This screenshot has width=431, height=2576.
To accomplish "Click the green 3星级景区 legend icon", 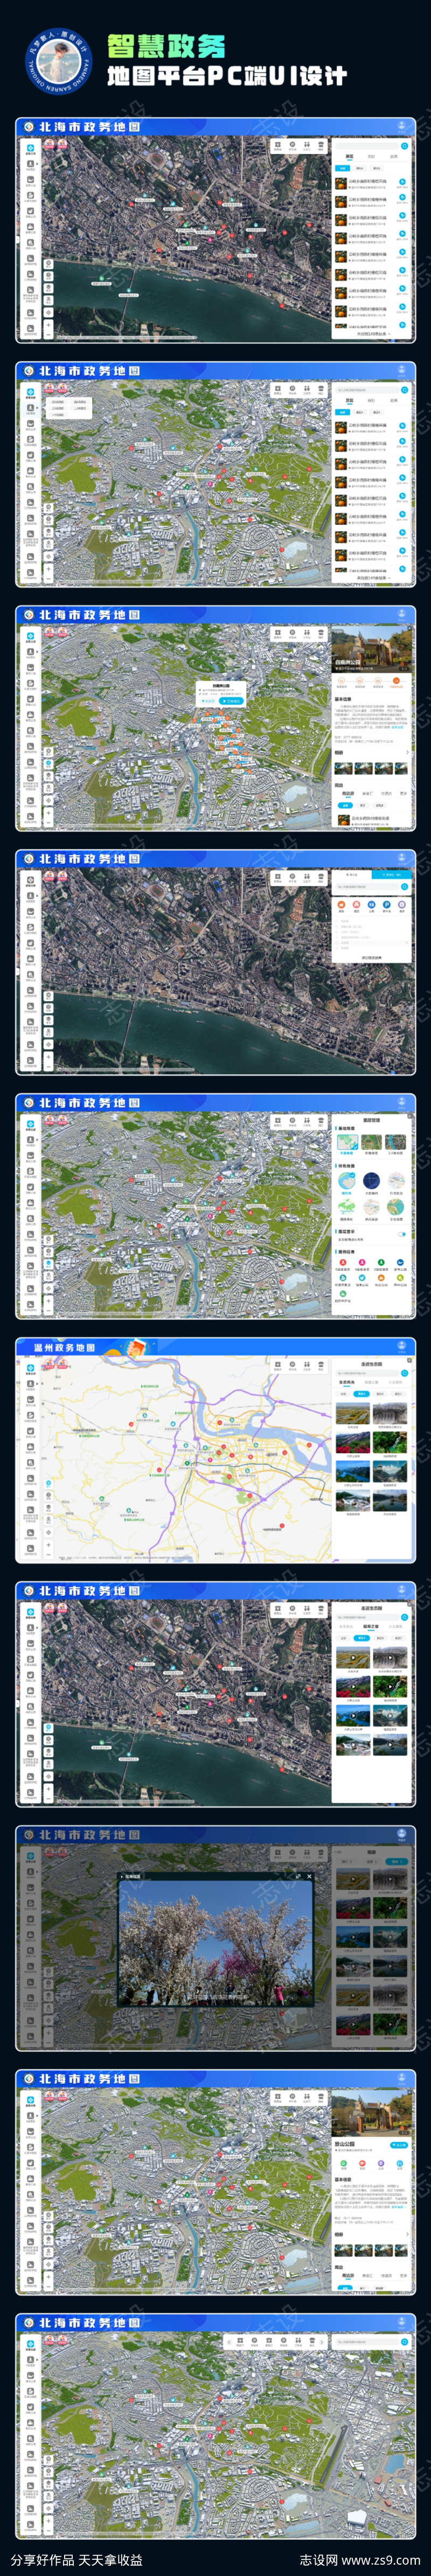I will point(381,1262).
